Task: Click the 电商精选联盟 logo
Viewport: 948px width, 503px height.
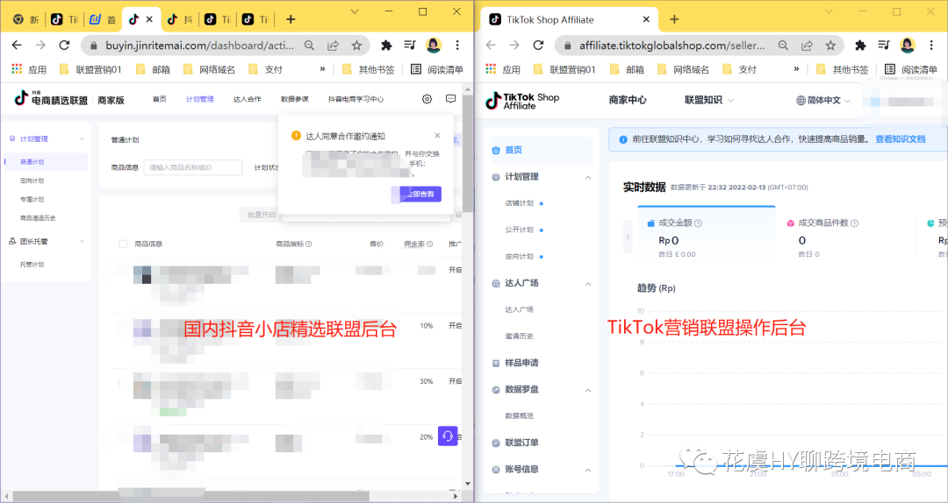Action: tap(51, 99)
